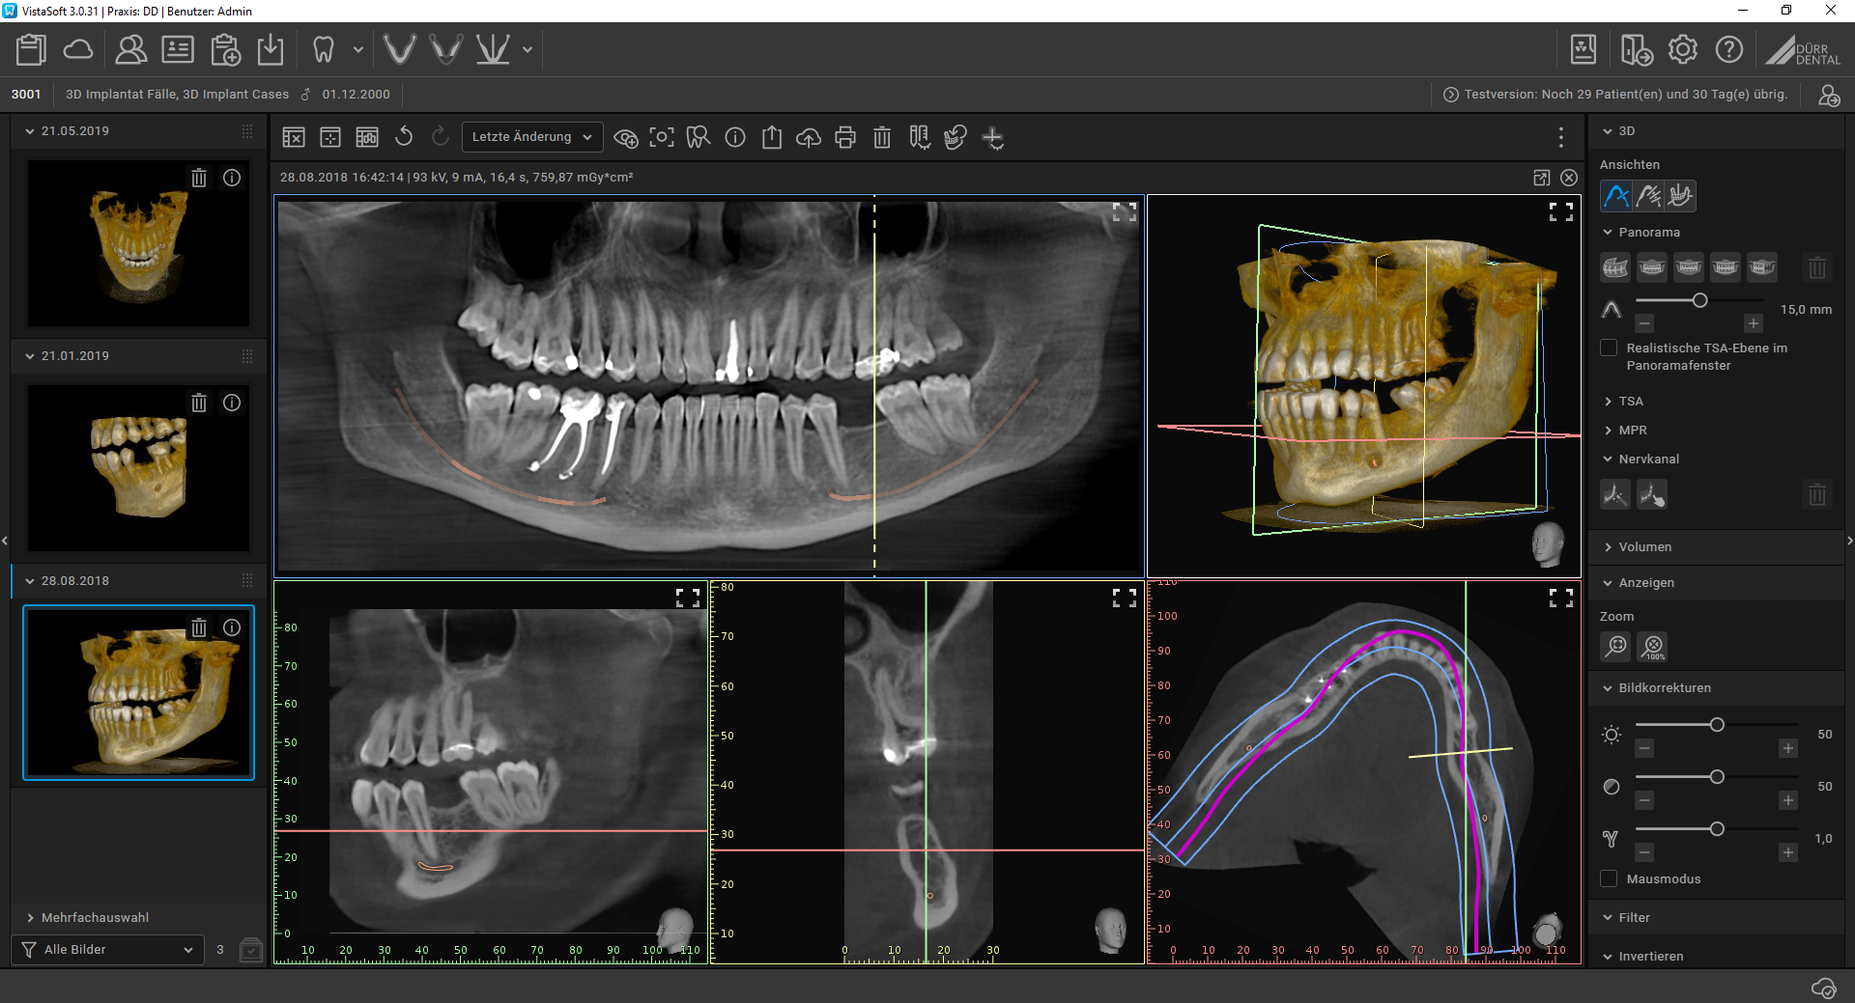Adjust the panorama thickness slider handle
This screenshot has width=1855, height=1003.
(1699, 300)
